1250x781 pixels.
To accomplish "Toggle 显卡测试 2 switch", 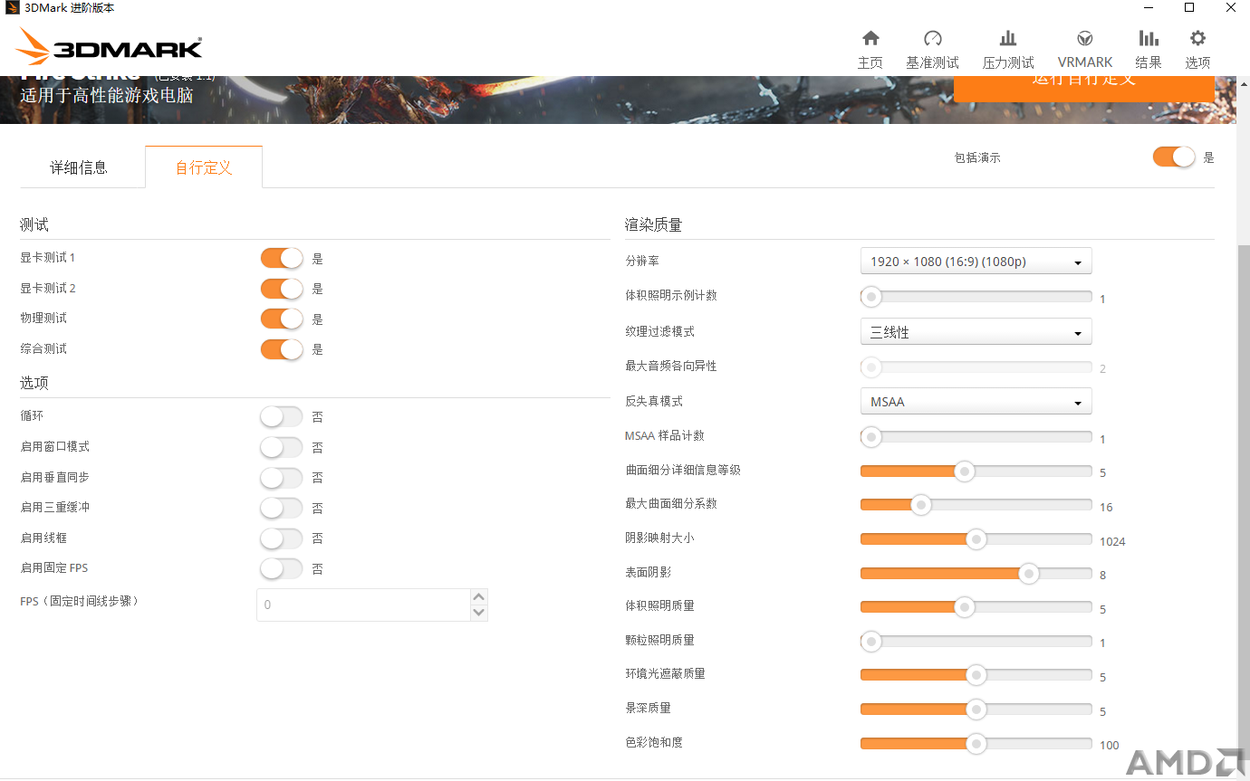I will pos(282,289).
